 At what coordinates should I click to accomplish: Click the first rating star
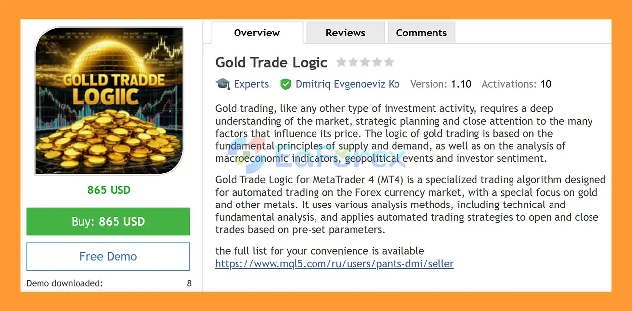[x=341, y=62]
